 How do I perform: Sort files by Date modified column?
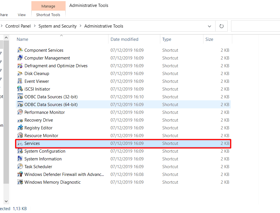pos(134,39)
